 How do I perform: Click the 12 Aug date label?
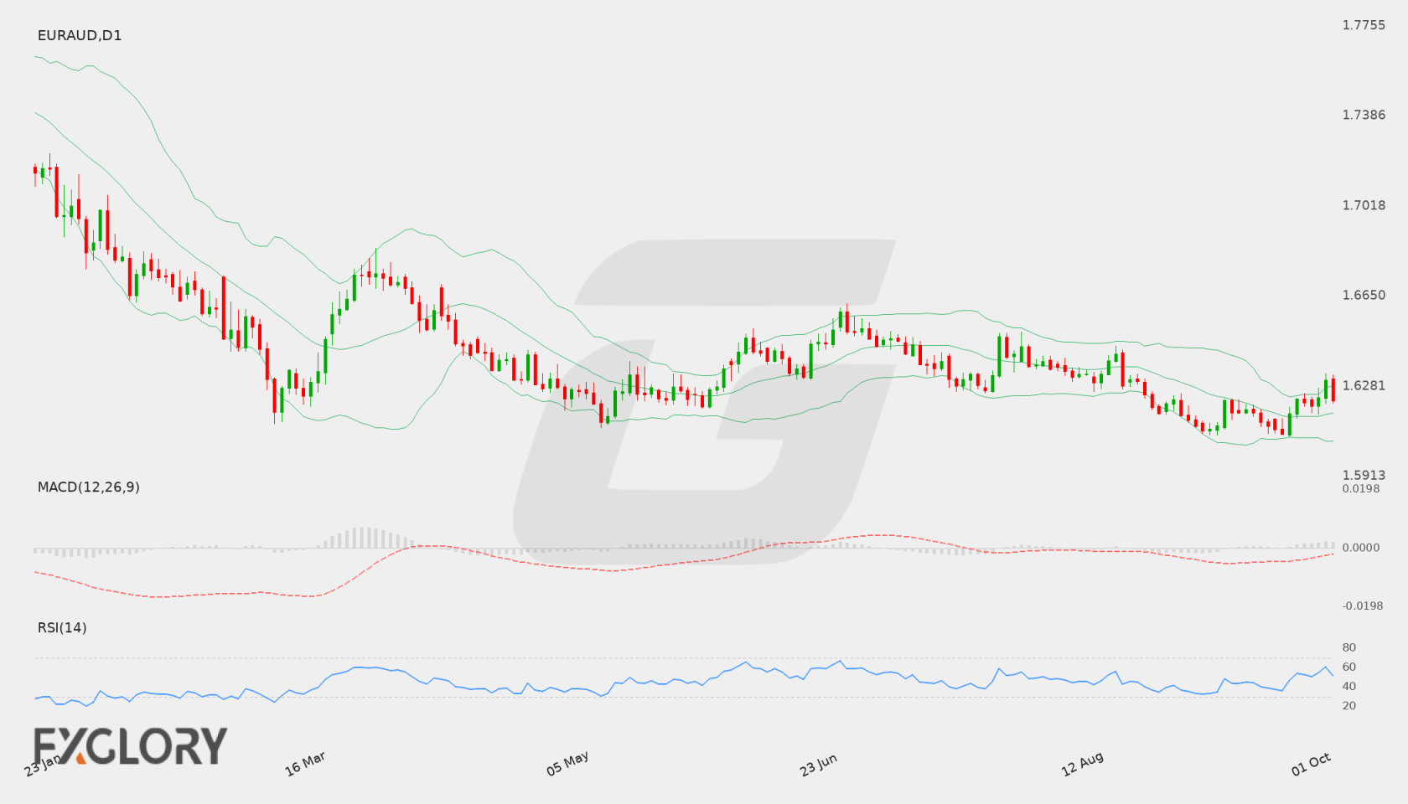pyautogui.click(x=1082, y=764)
